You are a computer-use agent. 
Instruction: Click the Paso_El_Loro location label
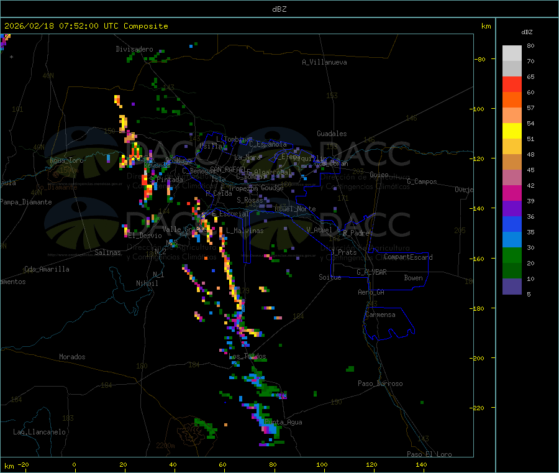pos(429,454)
